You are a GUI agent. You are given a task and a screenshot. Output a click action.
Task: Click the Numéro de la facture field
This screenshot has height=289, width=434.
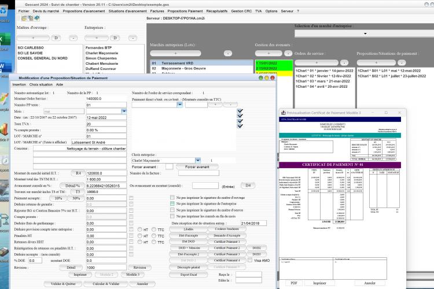coord(198,173)
